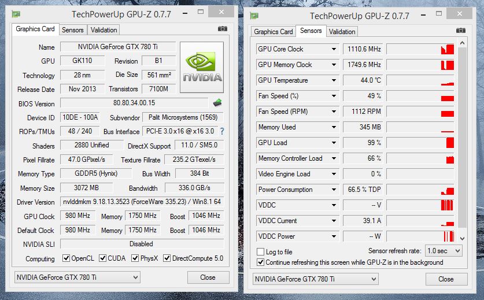Open the Memory Used sensor dropdown
Image resolution: width=484 pixels, height=300 pixels.
[x=334, y=127]
